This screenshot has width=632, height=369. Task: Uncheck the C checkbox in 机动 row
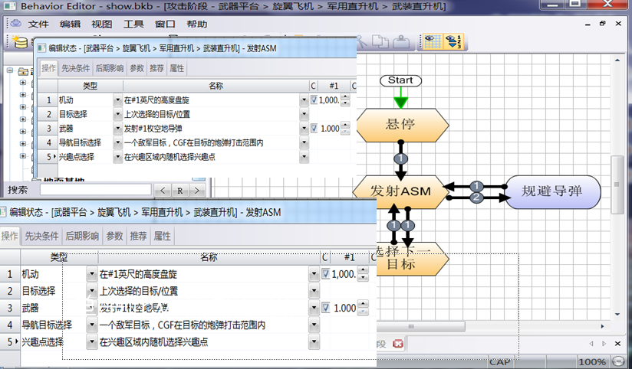coord(314,100)
